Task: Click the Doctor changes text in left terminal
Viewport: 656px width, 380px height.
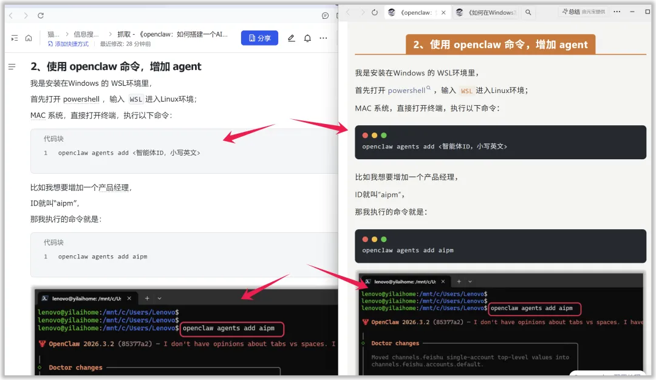Action: coord(75,367)
